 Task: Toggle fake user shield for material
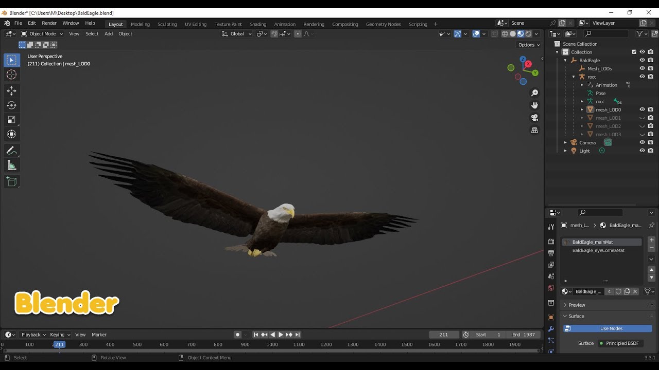[x=618, y=291]
